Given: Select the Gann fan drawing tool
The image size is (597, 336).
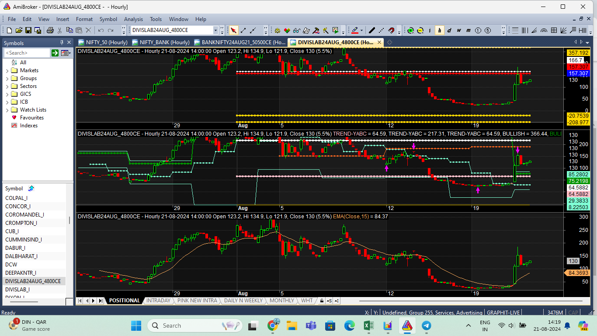Looking at the screenshot, I should (x=563, y=30).
